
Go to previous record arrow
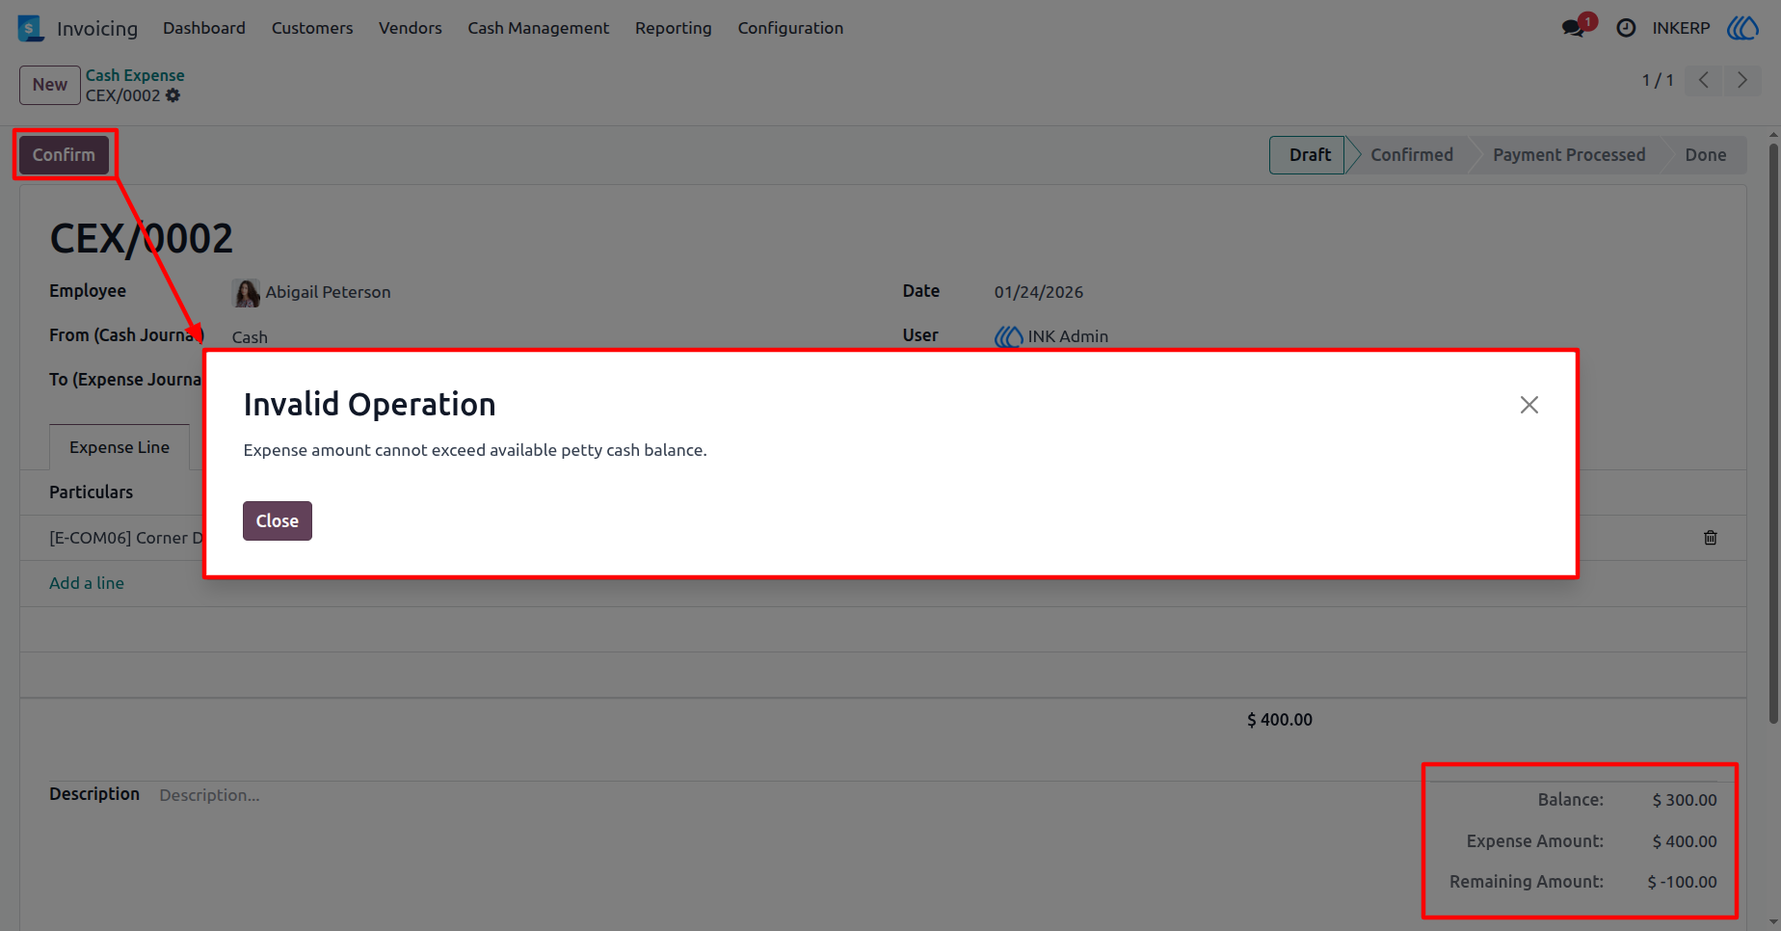click(1704, 80)
